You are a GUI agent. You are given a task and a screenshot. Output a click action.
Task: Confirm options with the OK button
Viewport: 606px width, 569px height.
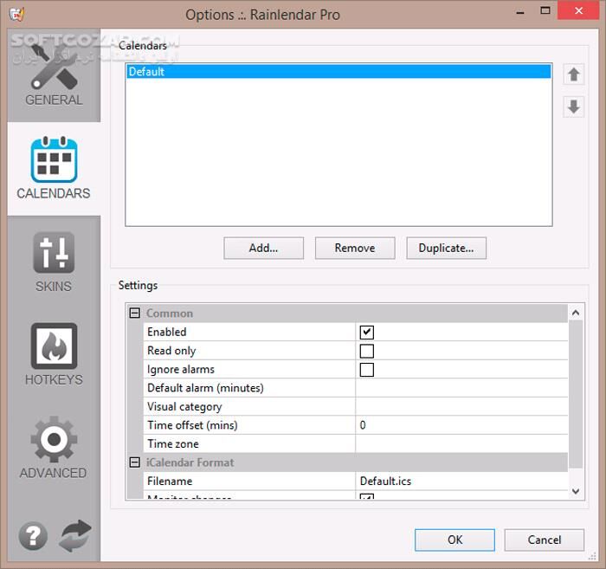(x=455, y=540)
